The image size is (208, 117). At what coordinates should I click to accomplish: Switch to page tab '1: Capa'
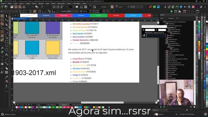38,105
